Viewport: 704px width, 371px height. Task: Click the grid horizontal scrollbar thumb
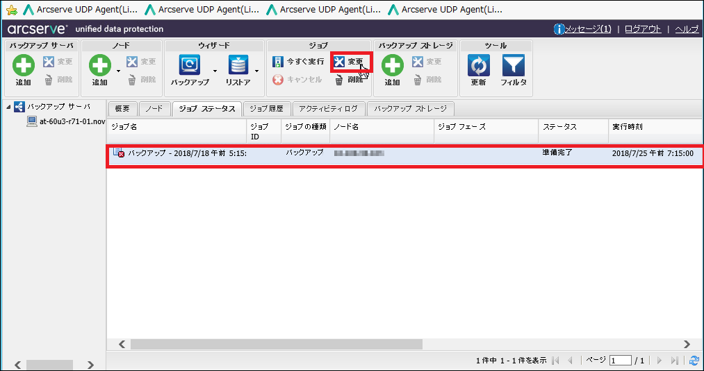tap(277, 344)
